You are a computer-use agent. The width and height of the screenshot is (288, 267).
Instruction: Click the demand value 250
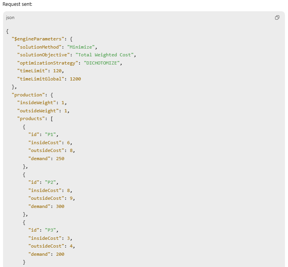coord(60,159)
